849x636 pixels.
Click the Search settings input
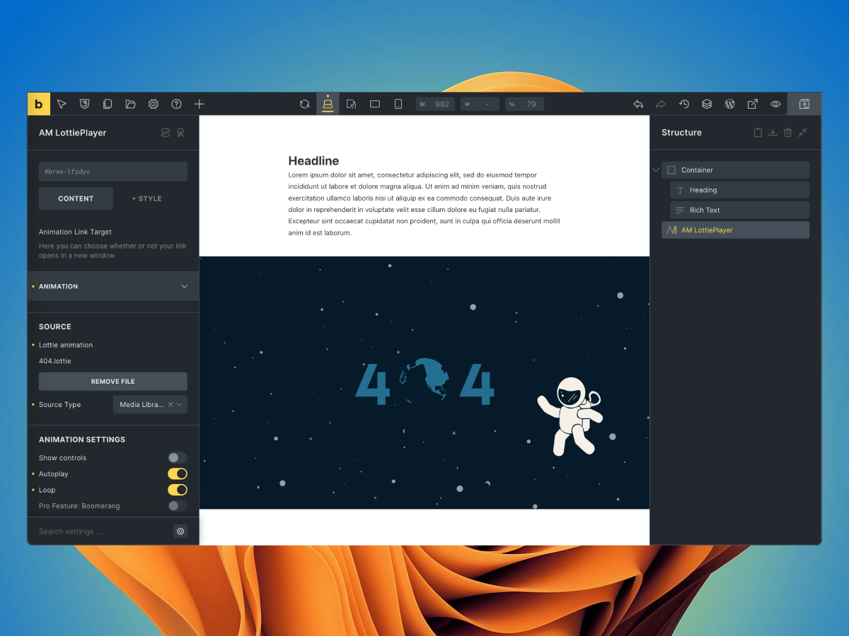(x=103, y=531)
